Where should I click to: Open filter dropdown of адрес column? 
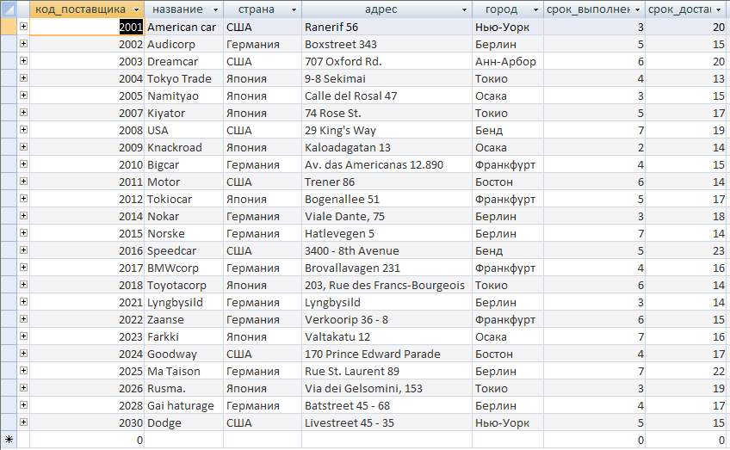click(464, 9)
